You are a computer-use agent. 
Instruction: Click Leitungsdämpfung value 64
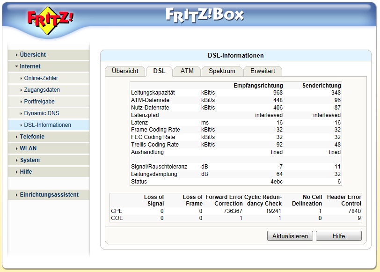click(279, 174)
